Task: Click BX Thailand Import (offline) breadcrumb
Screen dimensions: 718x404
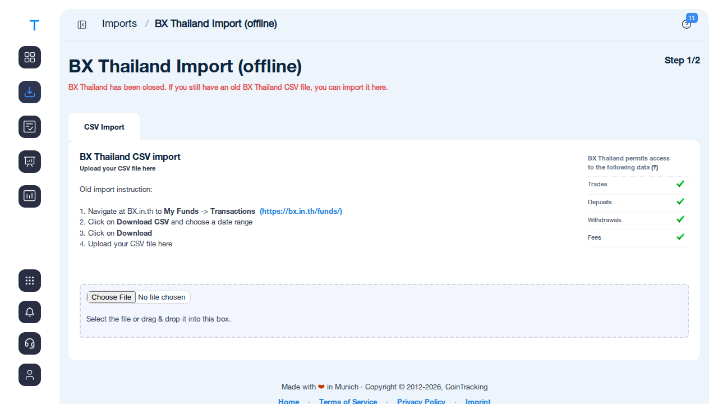Action: click(216, 24)
